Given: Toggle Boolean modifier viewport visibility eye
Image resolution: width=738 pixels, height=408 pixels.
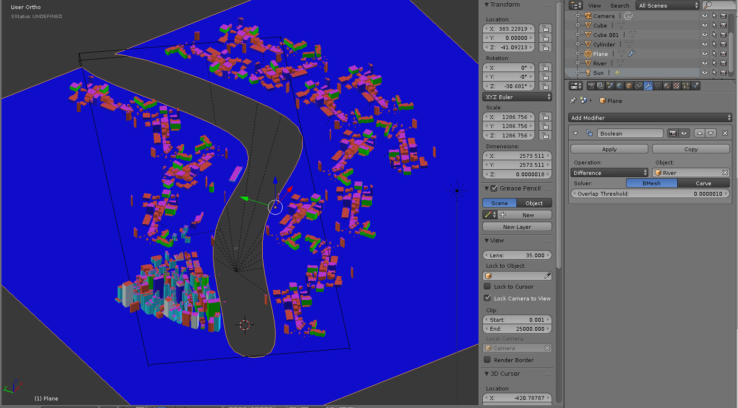Looking at the screenshot, I should click(684, 133).
